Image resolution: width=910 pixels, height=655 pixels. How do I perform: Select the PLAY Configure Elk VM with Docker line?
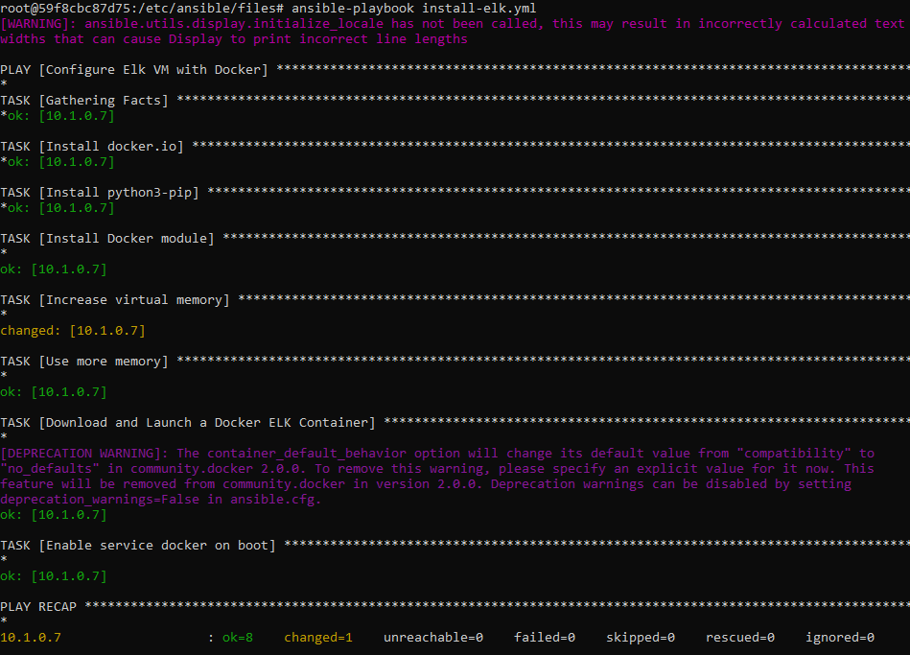pyautogui.click(x=134, y=69)
